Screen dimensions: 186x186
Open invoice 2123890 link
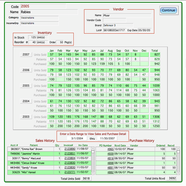[x=69, y=149]
